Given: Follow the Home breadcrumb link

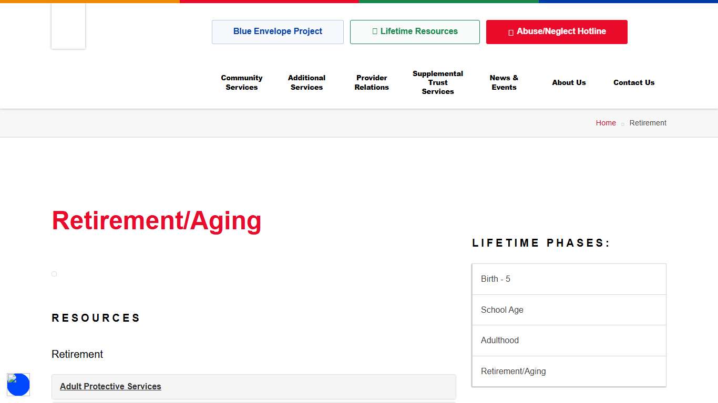Looking at the screenshot, I should click(x=606, y=123).
